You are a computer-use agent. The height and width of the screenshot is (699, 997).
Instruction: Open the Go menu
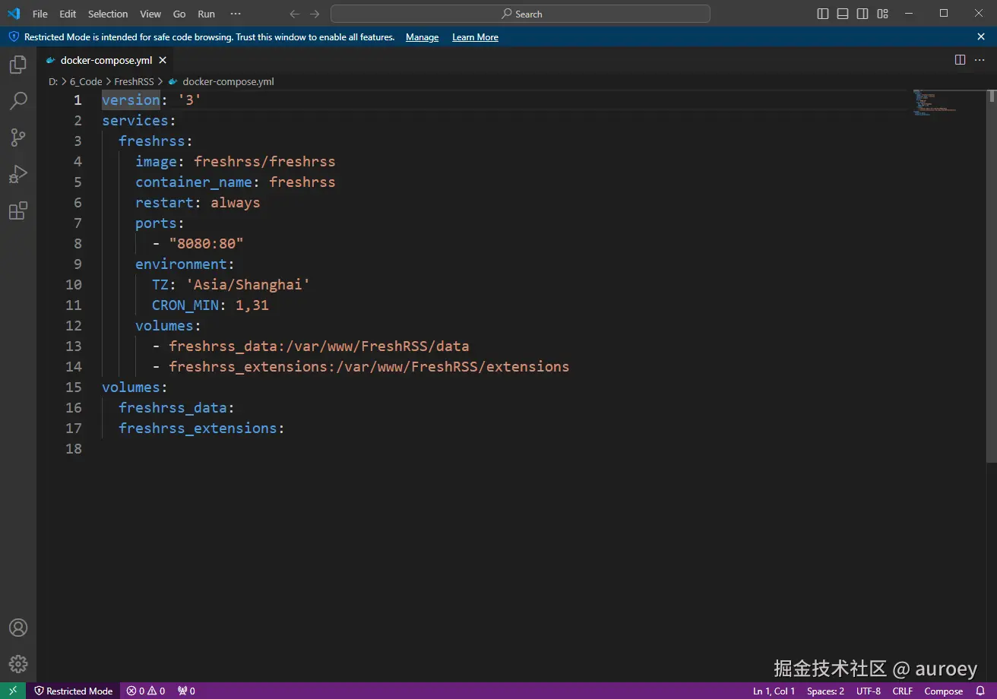179,14
